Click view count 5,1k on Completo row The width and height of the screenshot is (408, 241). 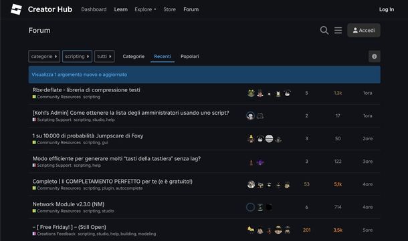click(x=338, y=184)
